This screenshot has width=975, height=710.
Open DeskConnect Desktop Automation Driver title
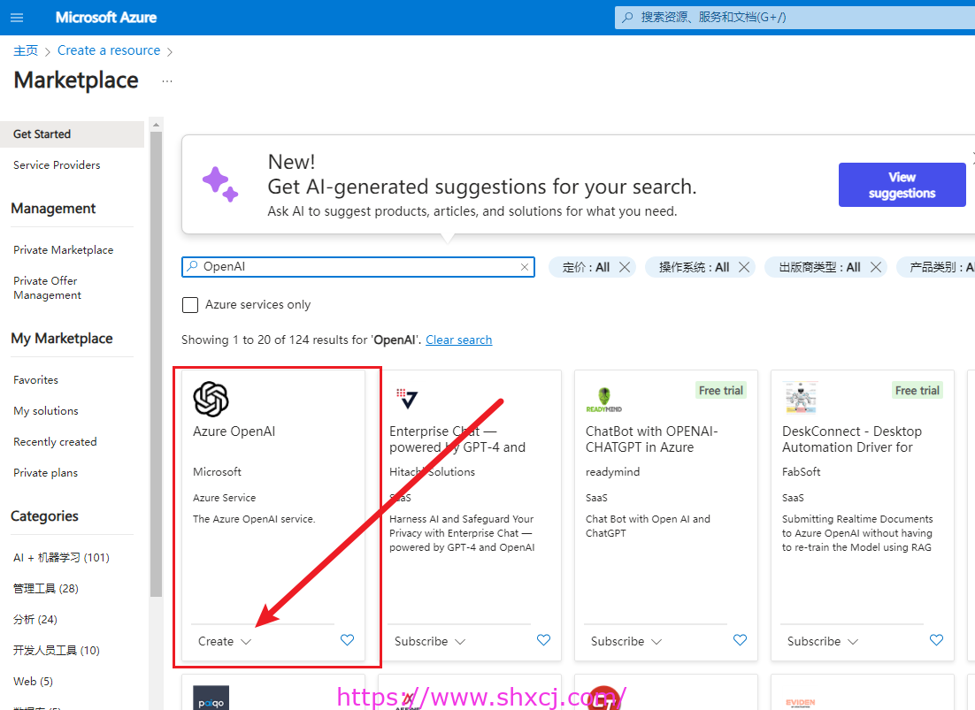tap(852, 439)
